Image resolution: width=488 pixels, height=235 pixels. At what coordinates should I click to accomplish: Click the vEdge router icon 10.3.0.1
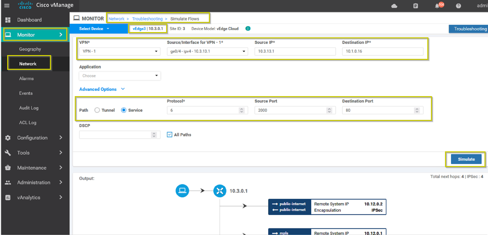pyautogui.click(x=220, y=191)
